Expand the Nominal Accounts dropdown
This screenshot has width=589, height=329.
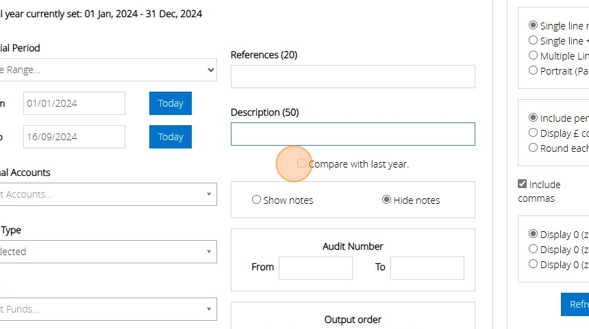[x=107, y=194]
